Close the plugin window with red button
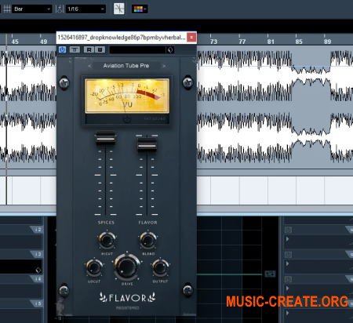This screenshot has height=323, width=353. pos(191,38)
